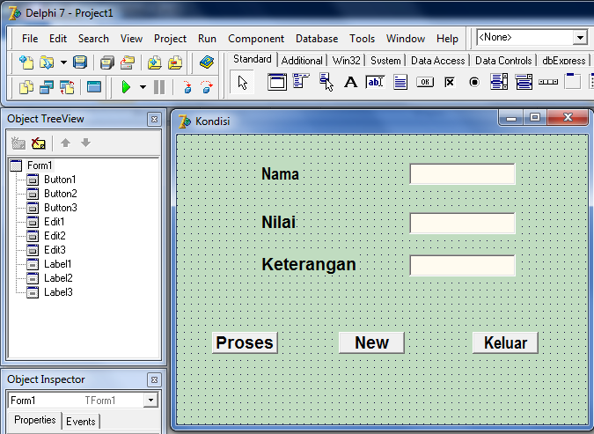Screen dimensions: 594x434
Task: Open the Run button dropdown arrow
Action: pos(143,87)
